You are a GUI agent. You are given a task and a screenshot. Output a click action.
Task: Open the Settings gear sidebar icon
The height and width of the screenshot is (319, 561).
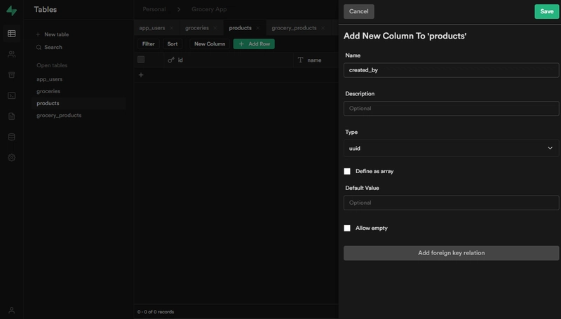pos(11,158)
